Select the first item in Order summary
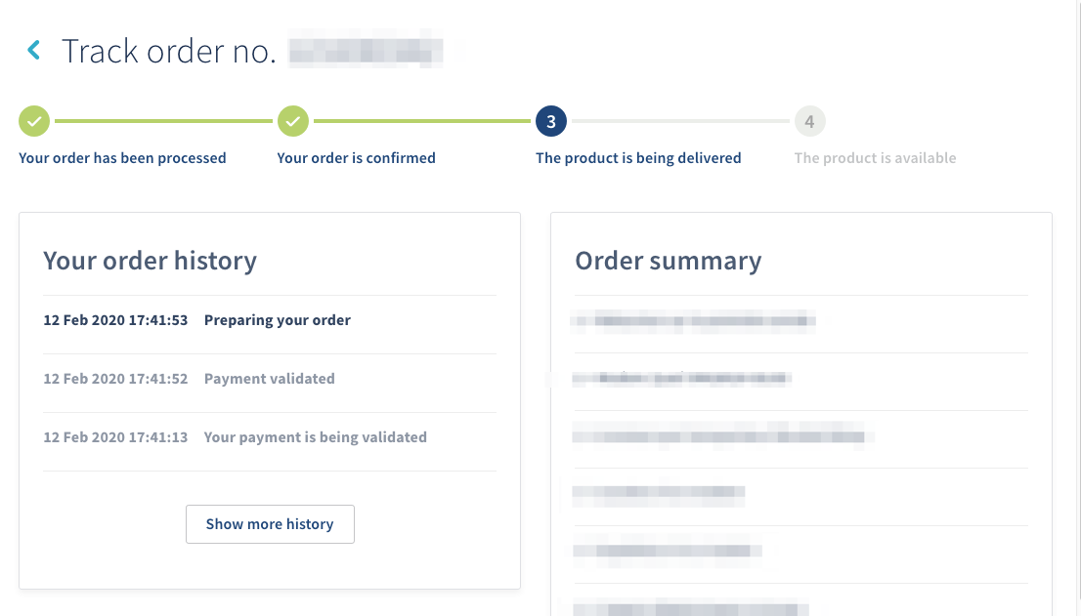Screen dimensions: 1081x616 [x=694, y=321]
